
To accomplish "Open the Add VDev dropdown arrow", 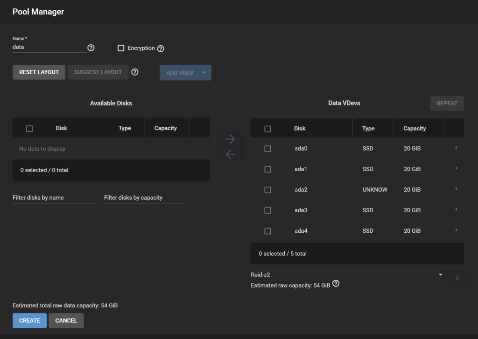I will (204, 73).
